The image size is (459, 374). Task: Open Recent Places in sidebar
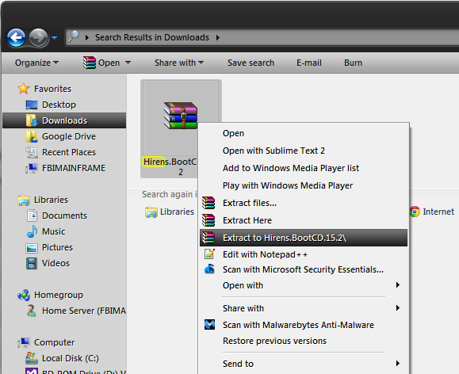point(69,152)
